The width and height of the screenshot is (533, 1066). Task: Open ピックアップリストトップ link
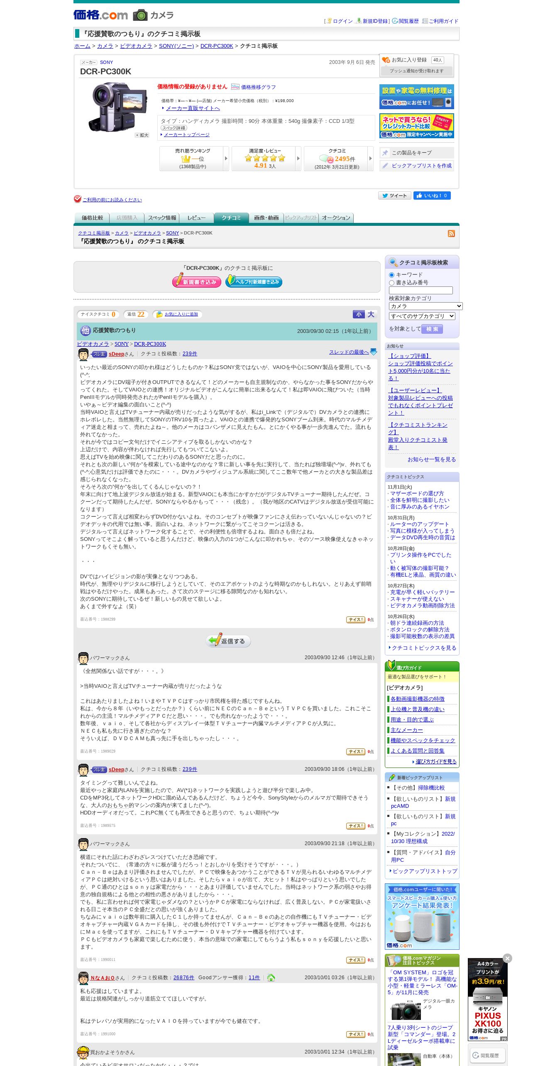pyautogui.click(x=425, y=871)
